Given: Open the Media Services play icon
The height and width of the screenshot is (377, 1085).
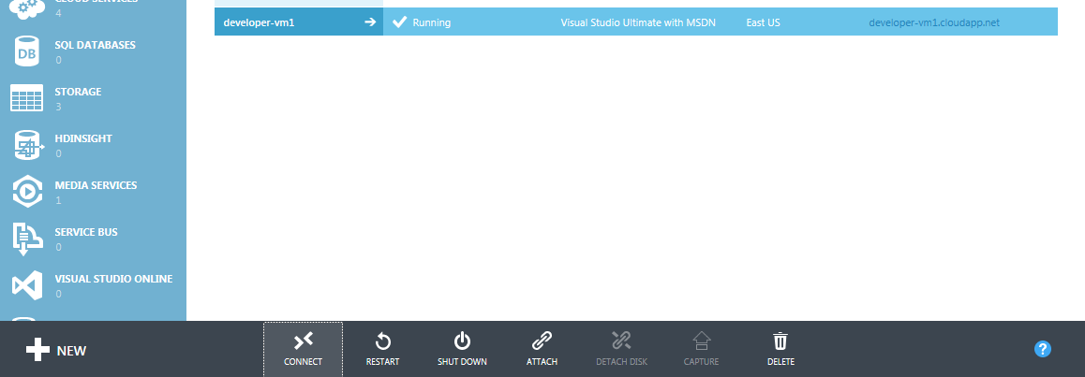Looking at the screenshot, I should (x=27, y=192).
